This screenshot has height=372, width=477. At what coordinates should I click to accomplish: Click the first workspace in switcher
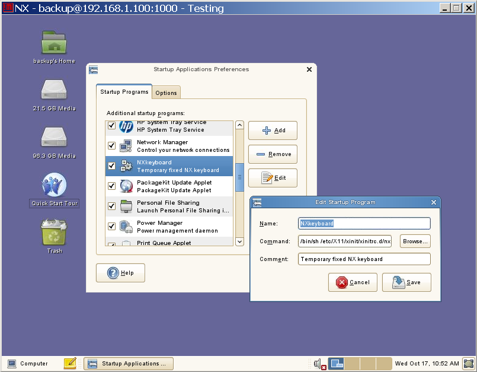(336, 364)
